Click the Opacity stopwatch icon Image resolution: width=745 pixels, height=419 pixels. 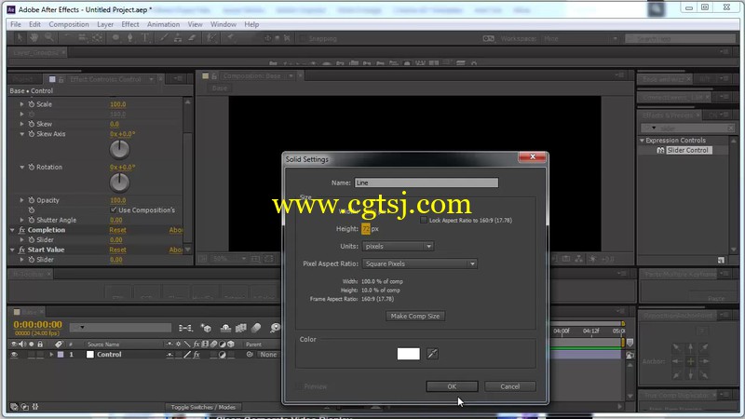[32, 200]
